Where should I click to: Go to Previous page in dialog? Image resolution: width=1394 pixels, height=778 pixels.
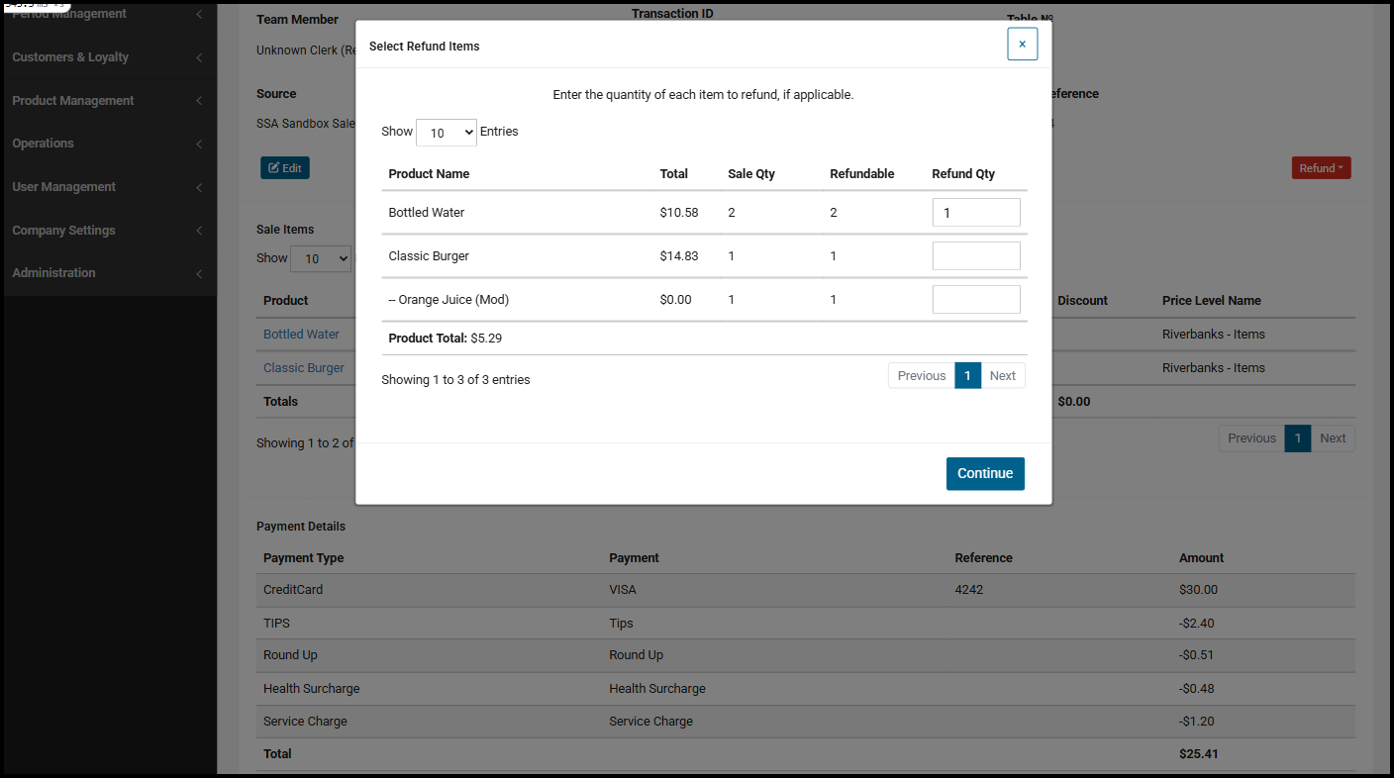[921, 375]
